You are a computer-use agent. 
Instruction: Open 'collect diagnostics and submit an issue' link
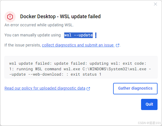point(78,45)
